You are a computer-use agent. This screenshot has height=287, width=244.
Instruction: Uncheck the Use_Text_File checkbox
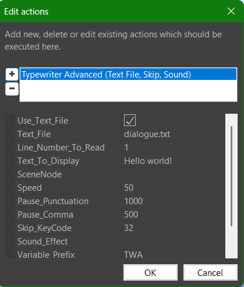[130, 120]
